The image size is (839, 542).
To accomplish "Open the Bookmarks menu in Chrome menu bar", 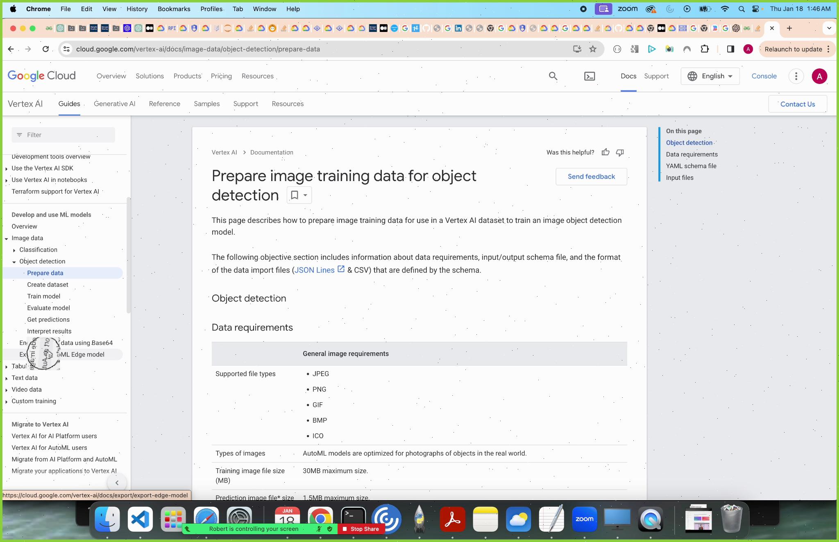I will click(x=174, y=9).
